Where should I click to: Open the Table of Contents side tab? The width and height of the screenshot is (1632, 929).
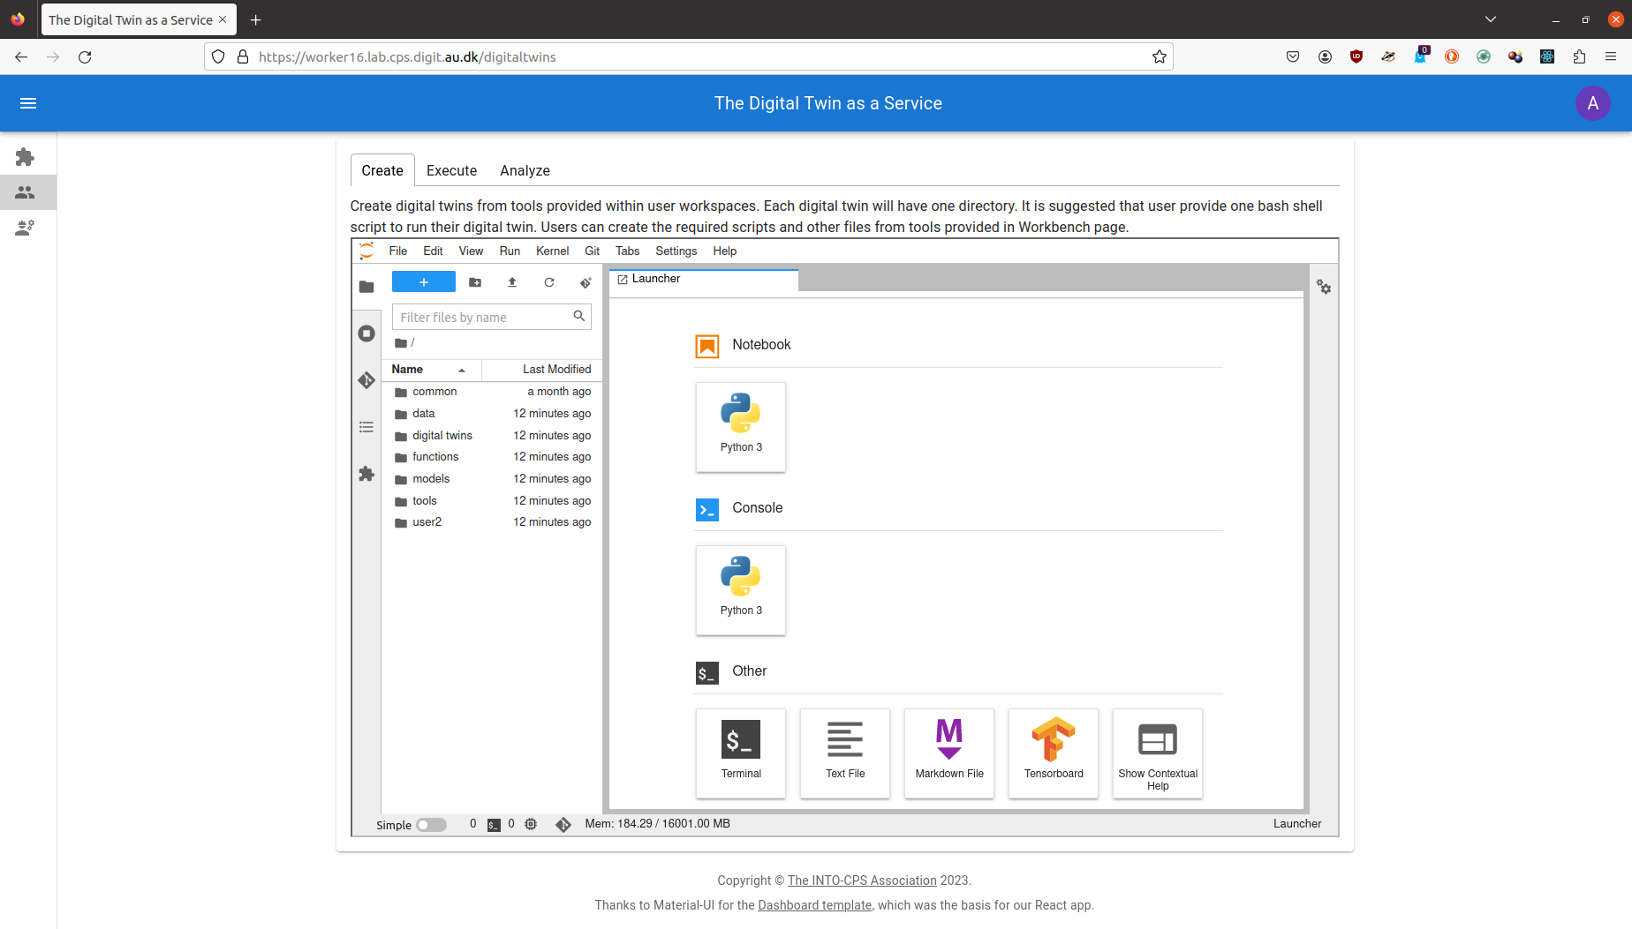tap(366, 427)
